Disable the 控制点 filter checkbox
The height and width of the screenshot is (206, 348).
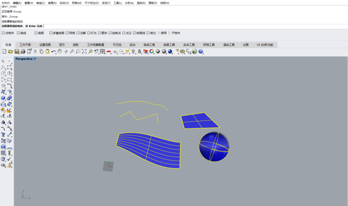point(110,33)
